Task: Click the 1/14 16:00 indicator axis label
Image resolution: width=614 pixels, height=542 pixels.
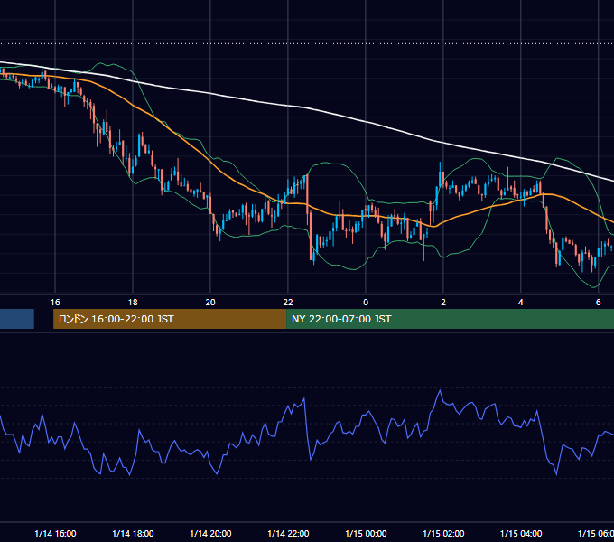Action: coord(55,533)
